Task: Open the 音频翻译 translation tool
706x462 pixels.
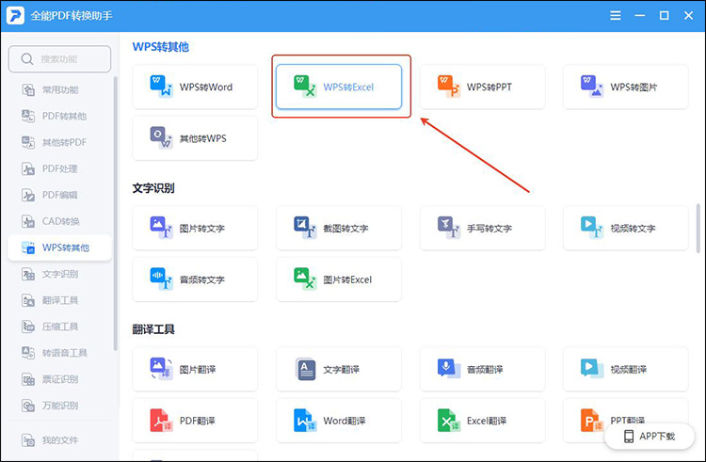Action: pos(482,370)
